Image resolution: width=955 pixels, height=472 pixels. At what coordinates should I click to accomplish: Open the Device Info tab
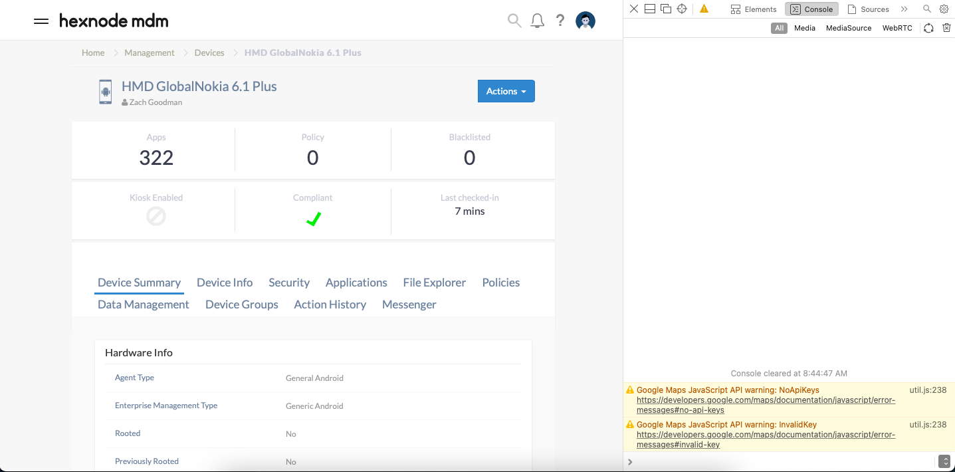click(x=225, y=283)
